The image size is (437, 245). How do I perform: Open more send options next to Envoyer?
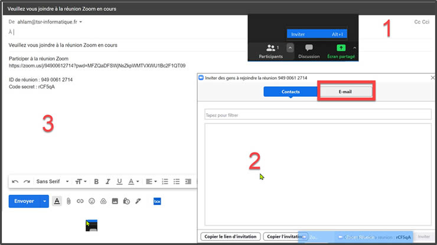(x=45, y=201)
